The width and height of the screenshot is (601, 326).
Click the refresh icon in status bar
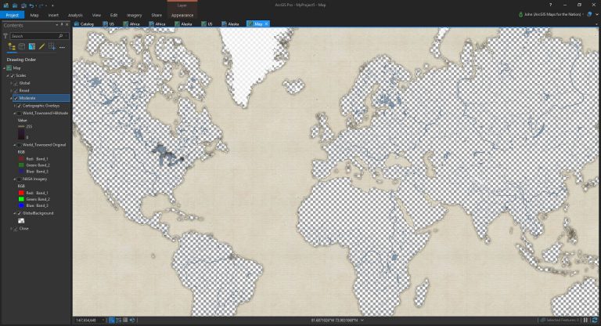click(595, 320)
